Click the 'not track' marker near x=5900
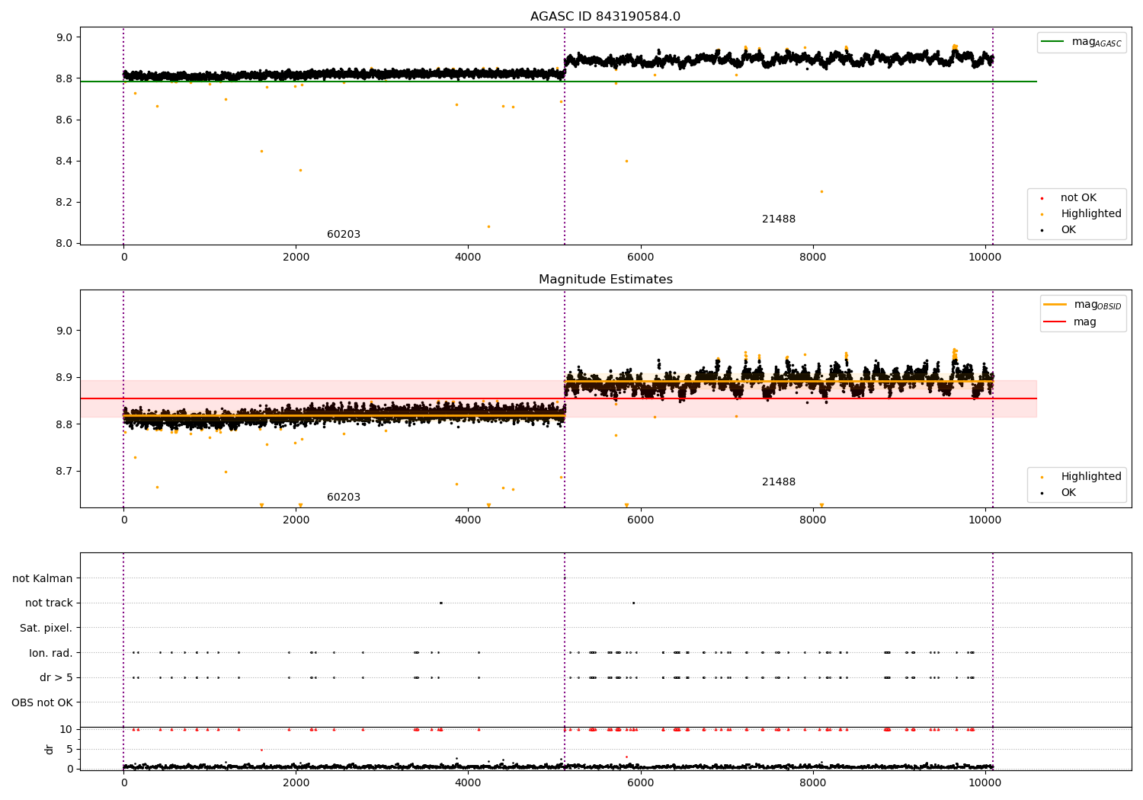This screenshot has width=1143, height=800. pyautogui.click(x=633, y=603)
